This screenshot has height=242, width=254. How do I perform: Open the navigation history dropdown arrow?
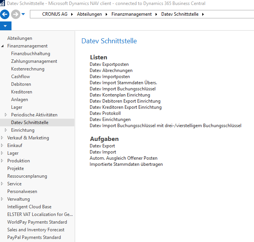(23, 15)
